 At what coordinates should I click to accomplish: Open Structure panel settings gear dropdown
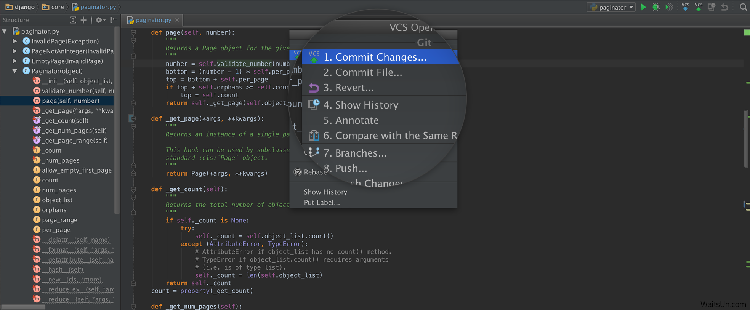[x=100, y=20]
